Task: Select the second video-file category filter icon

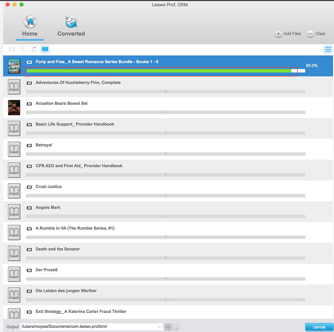Action: (x=23, y=49)
